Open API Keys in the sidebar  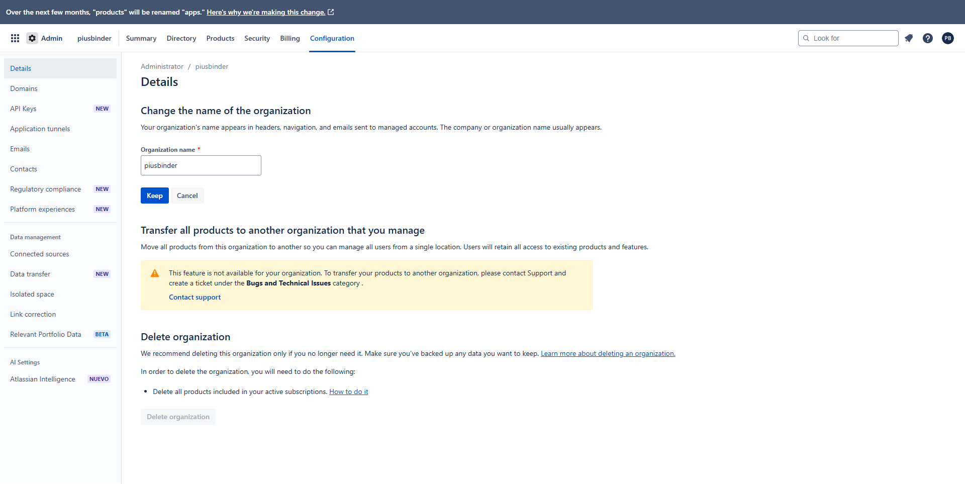click(60, 109)
